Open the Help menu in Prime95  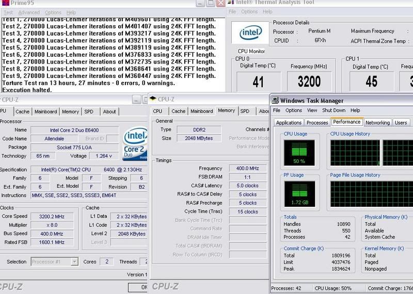pyautogui.click(x=71, y=12)
